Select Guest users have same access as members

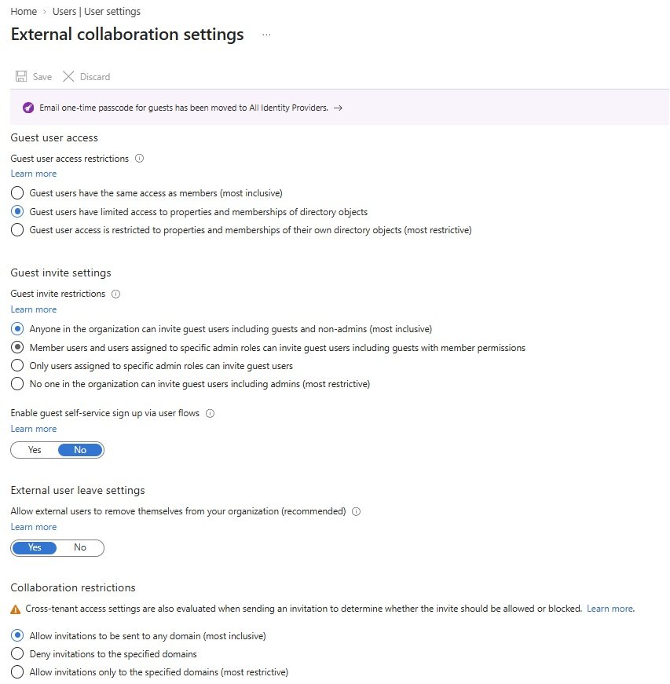[17, 193]
